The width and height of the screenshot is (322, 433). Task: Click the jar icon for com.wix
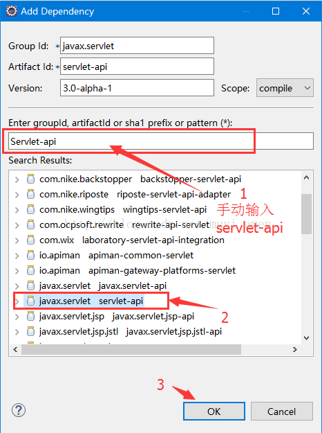(30, 240)
